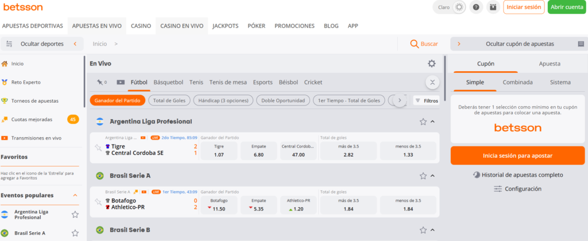This screenshot has height=241, width=588.
Task: Open Brasil Serie A sidebar event
Action: pos(30,233)
